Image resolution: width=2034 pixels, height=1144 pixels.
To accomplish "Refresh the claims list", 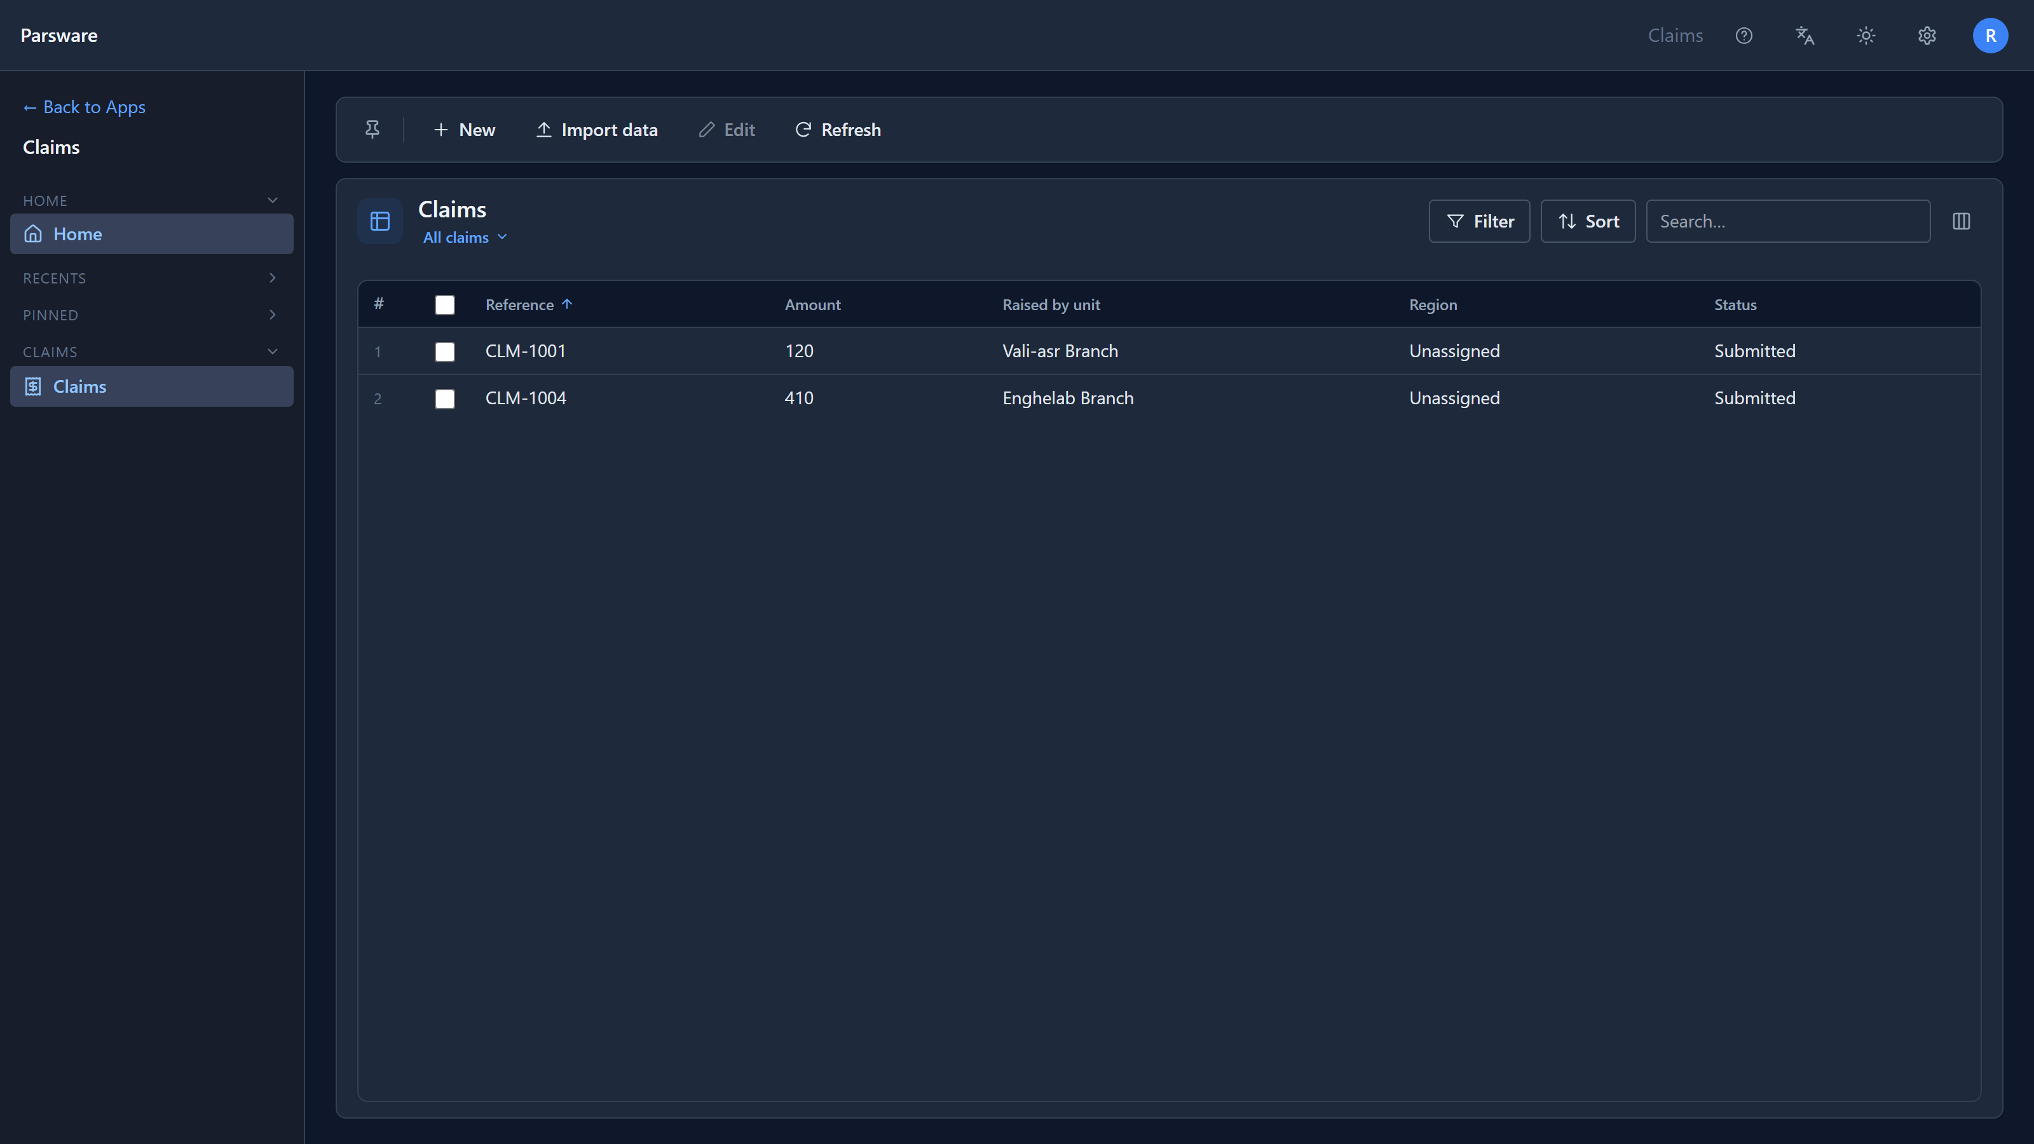I will tap(837, 130).
